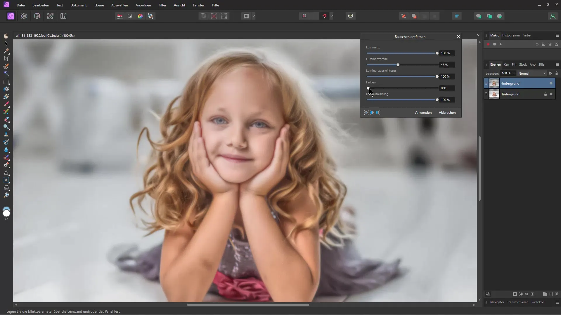Select the Selection Brush tool

pyautogui.click(x=6, y=66)
